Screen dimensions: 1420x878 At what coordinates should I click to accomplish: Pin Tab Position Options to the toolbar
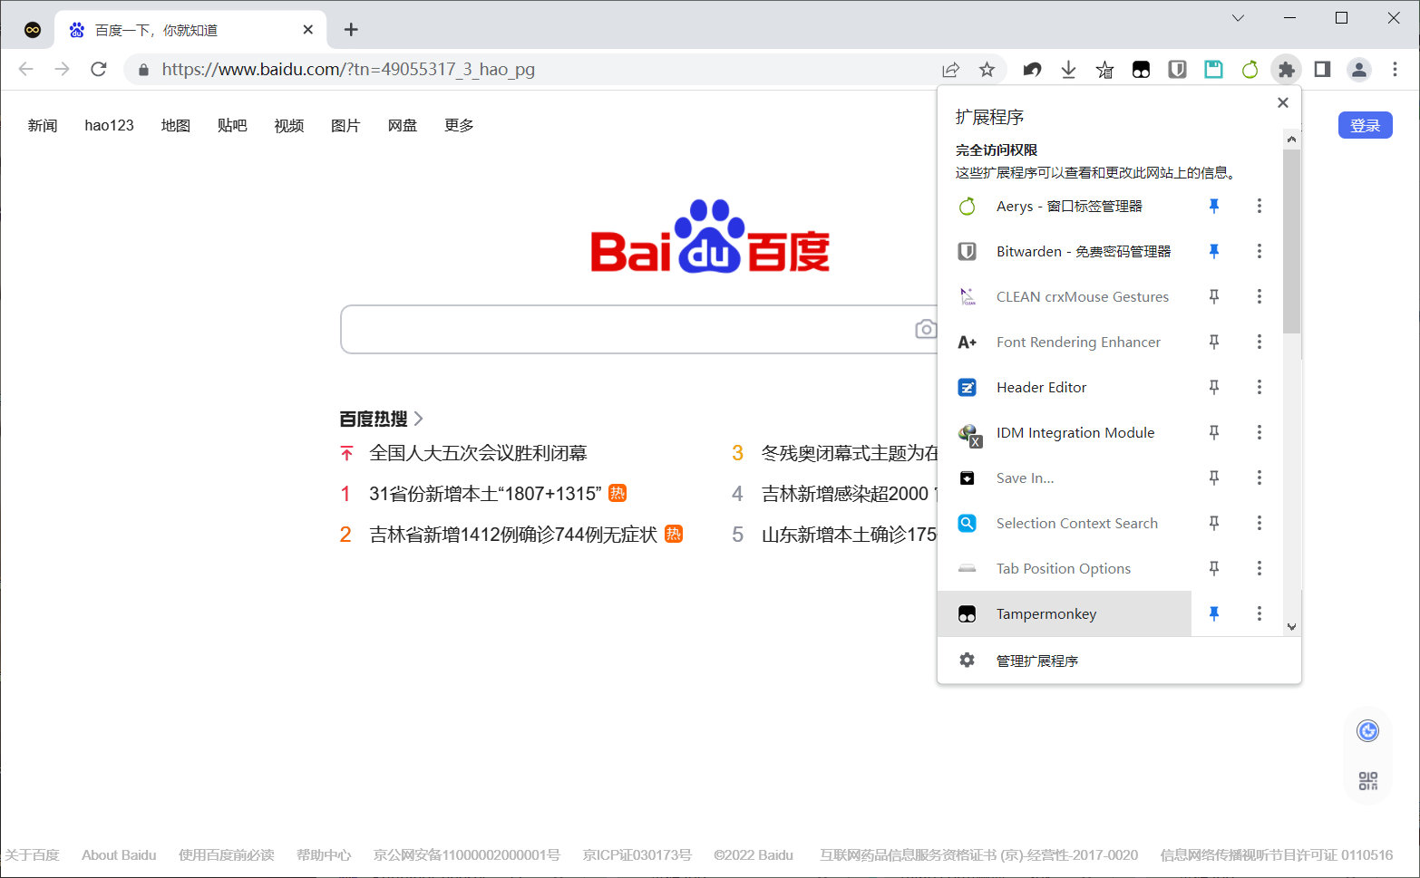click(1214, 569)
